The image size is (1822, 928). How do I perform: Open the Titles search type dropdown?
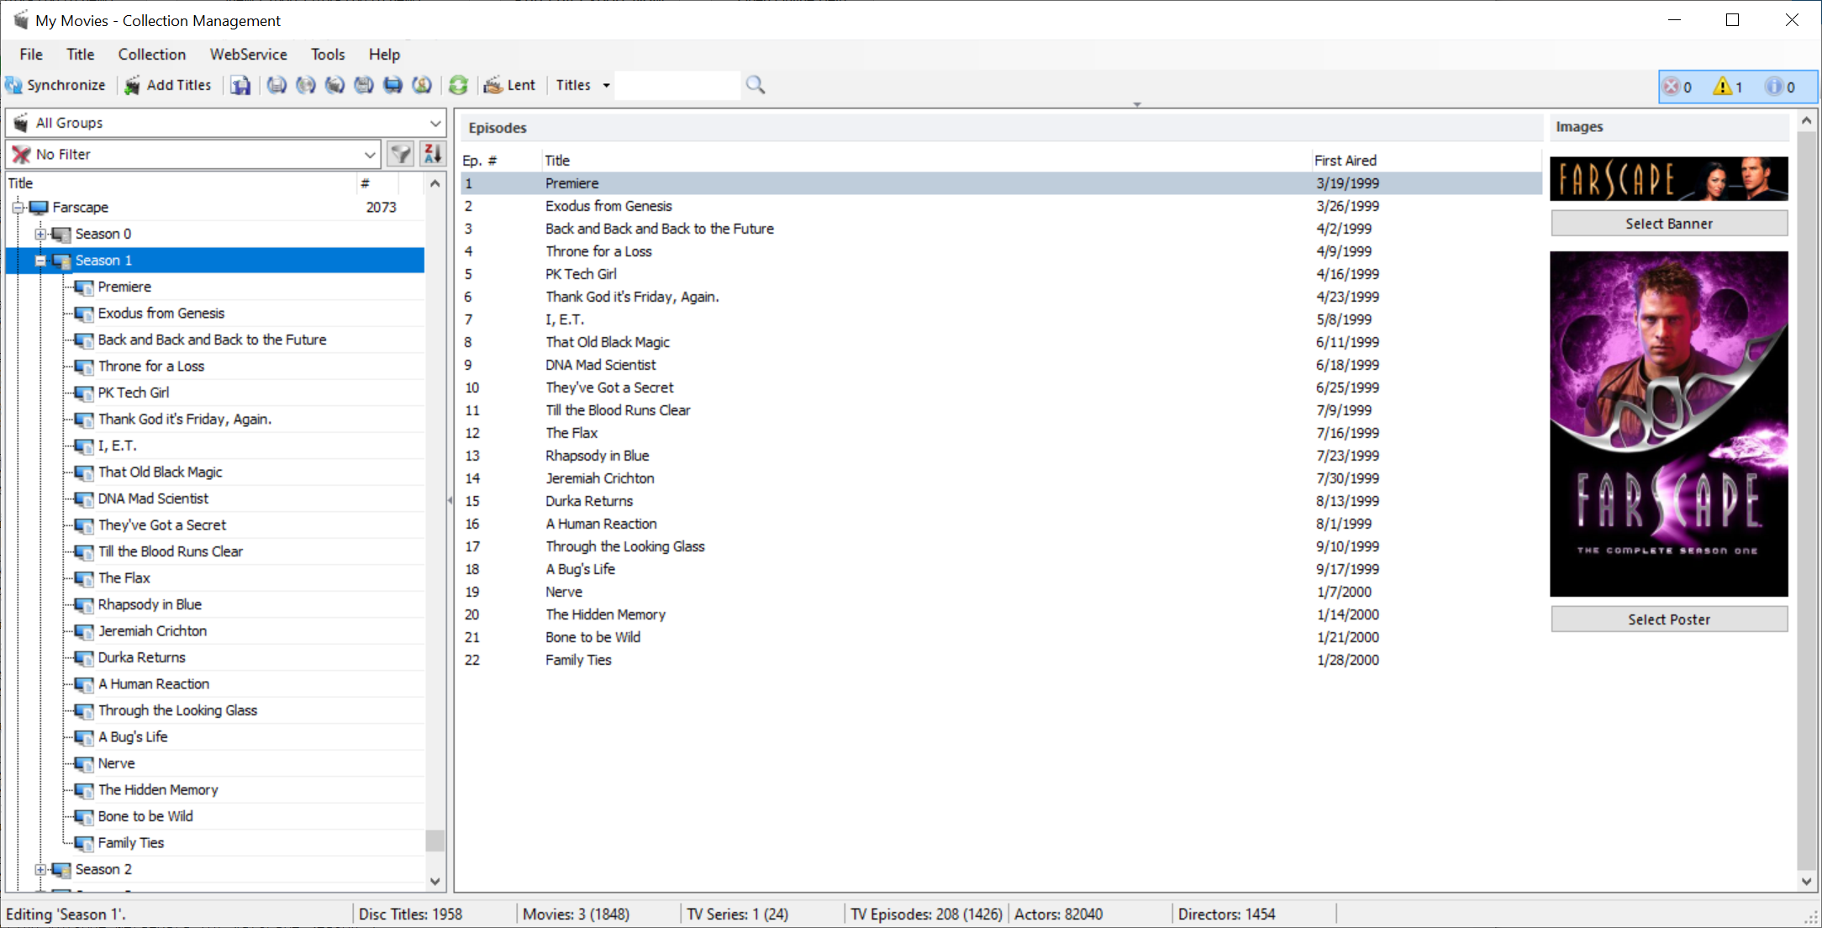582,85
